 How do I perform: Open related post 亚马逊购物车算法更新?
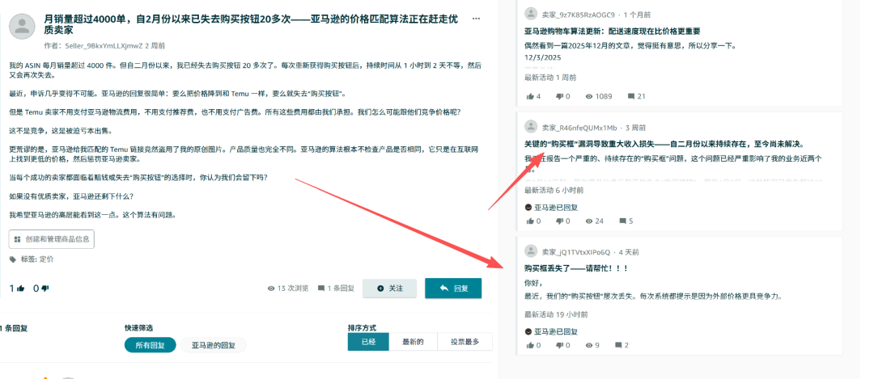(612, 32)
